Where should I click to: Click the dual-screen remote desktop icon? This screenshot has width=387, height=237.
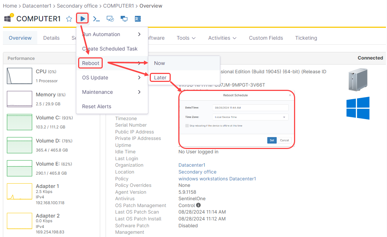(124, 19)
